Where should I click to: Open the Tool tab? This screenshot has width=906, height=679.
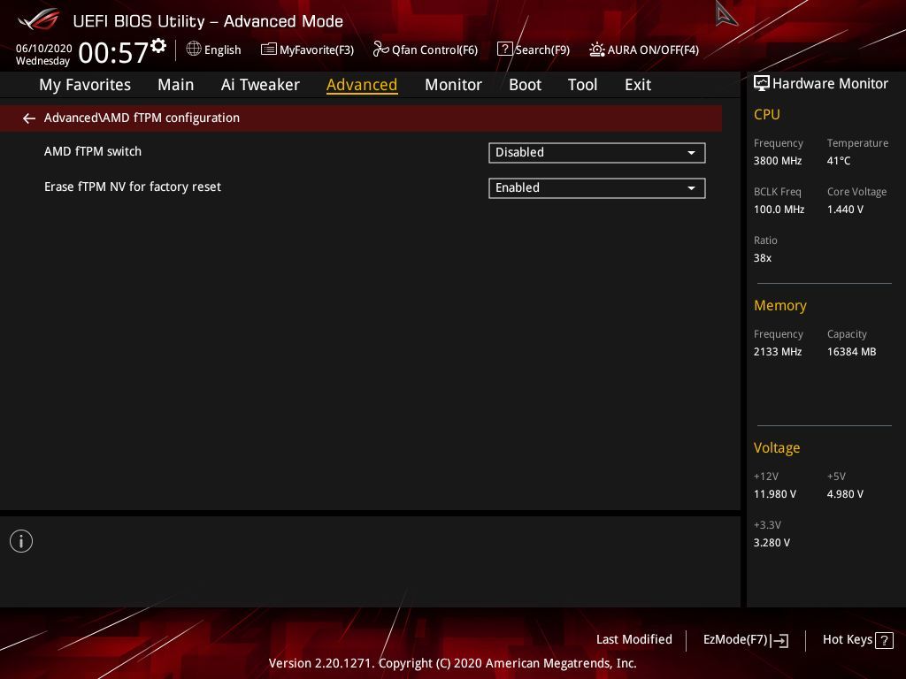[x=582, y=85]
